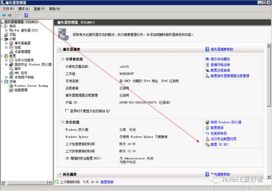Click the left pane horizontal scroll left arrow
The height and width of the screenshot is (191, 272).
tap(3, 183)
